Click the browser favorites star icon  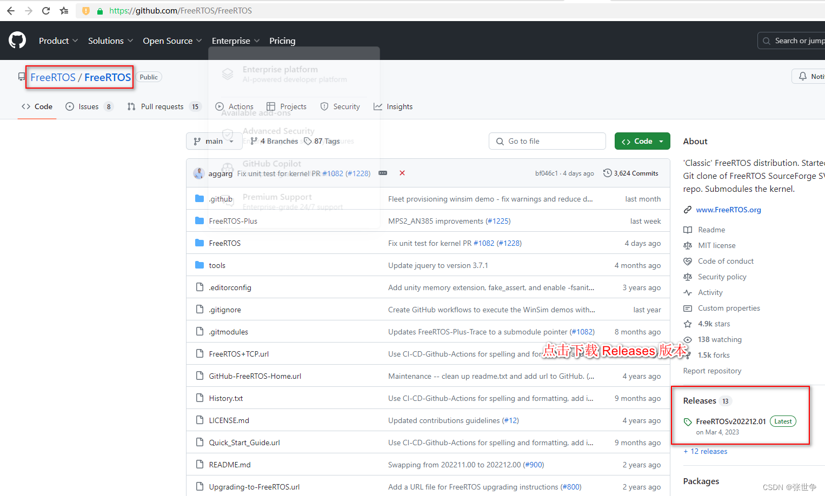tap(64, 11)
